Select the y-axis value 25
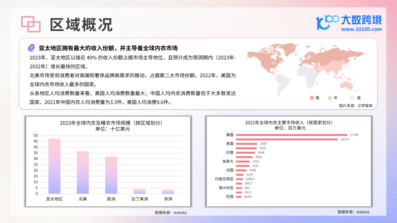The height and width of the screenshot is (223, 397). click(x=35, y=165)
